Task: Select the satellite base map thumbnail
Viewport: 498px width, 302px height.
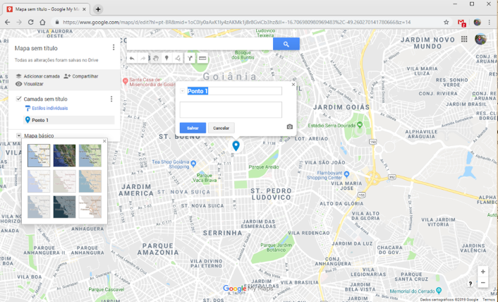Action: click(x=64, y=156)
